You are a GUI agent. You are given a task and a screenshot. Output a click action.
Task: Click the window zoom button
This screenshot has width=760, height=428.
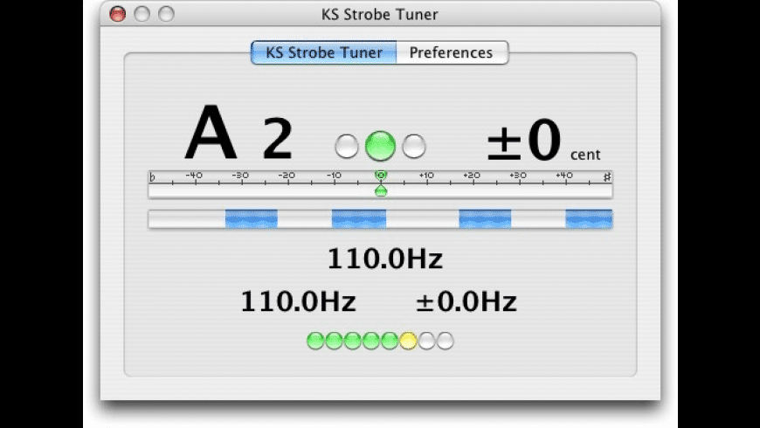pos(166,14)
